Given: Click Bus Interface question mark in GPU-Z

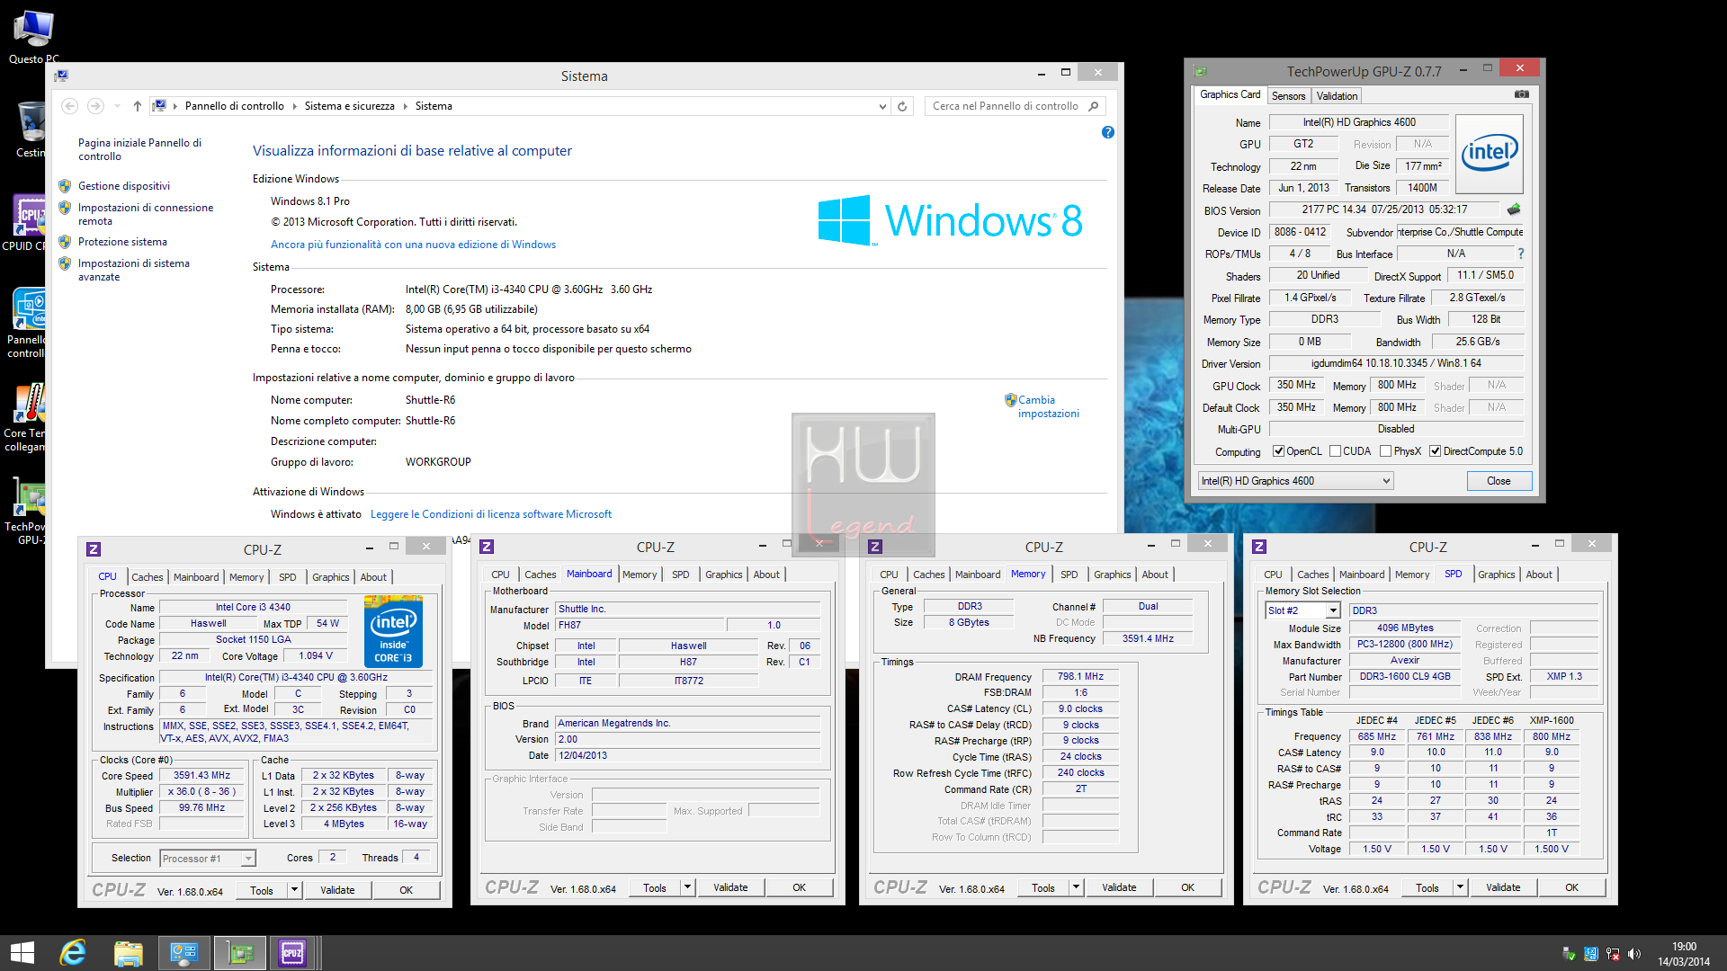Looking at the screenshot, I should click(x=1521, y=254).
